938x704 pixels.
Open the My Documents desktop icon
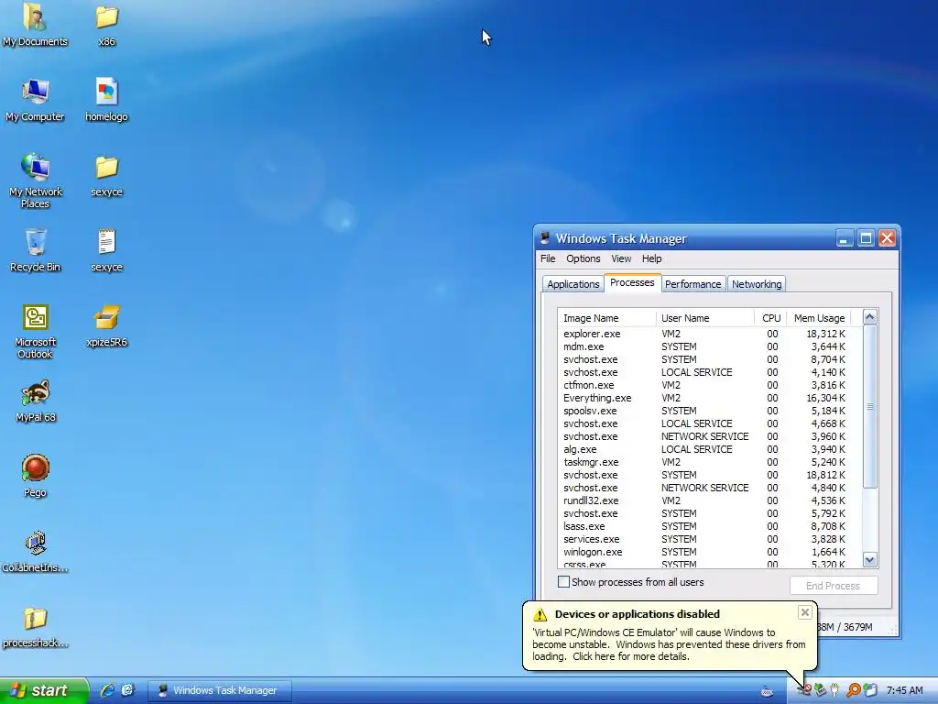[x=35, y=25]
